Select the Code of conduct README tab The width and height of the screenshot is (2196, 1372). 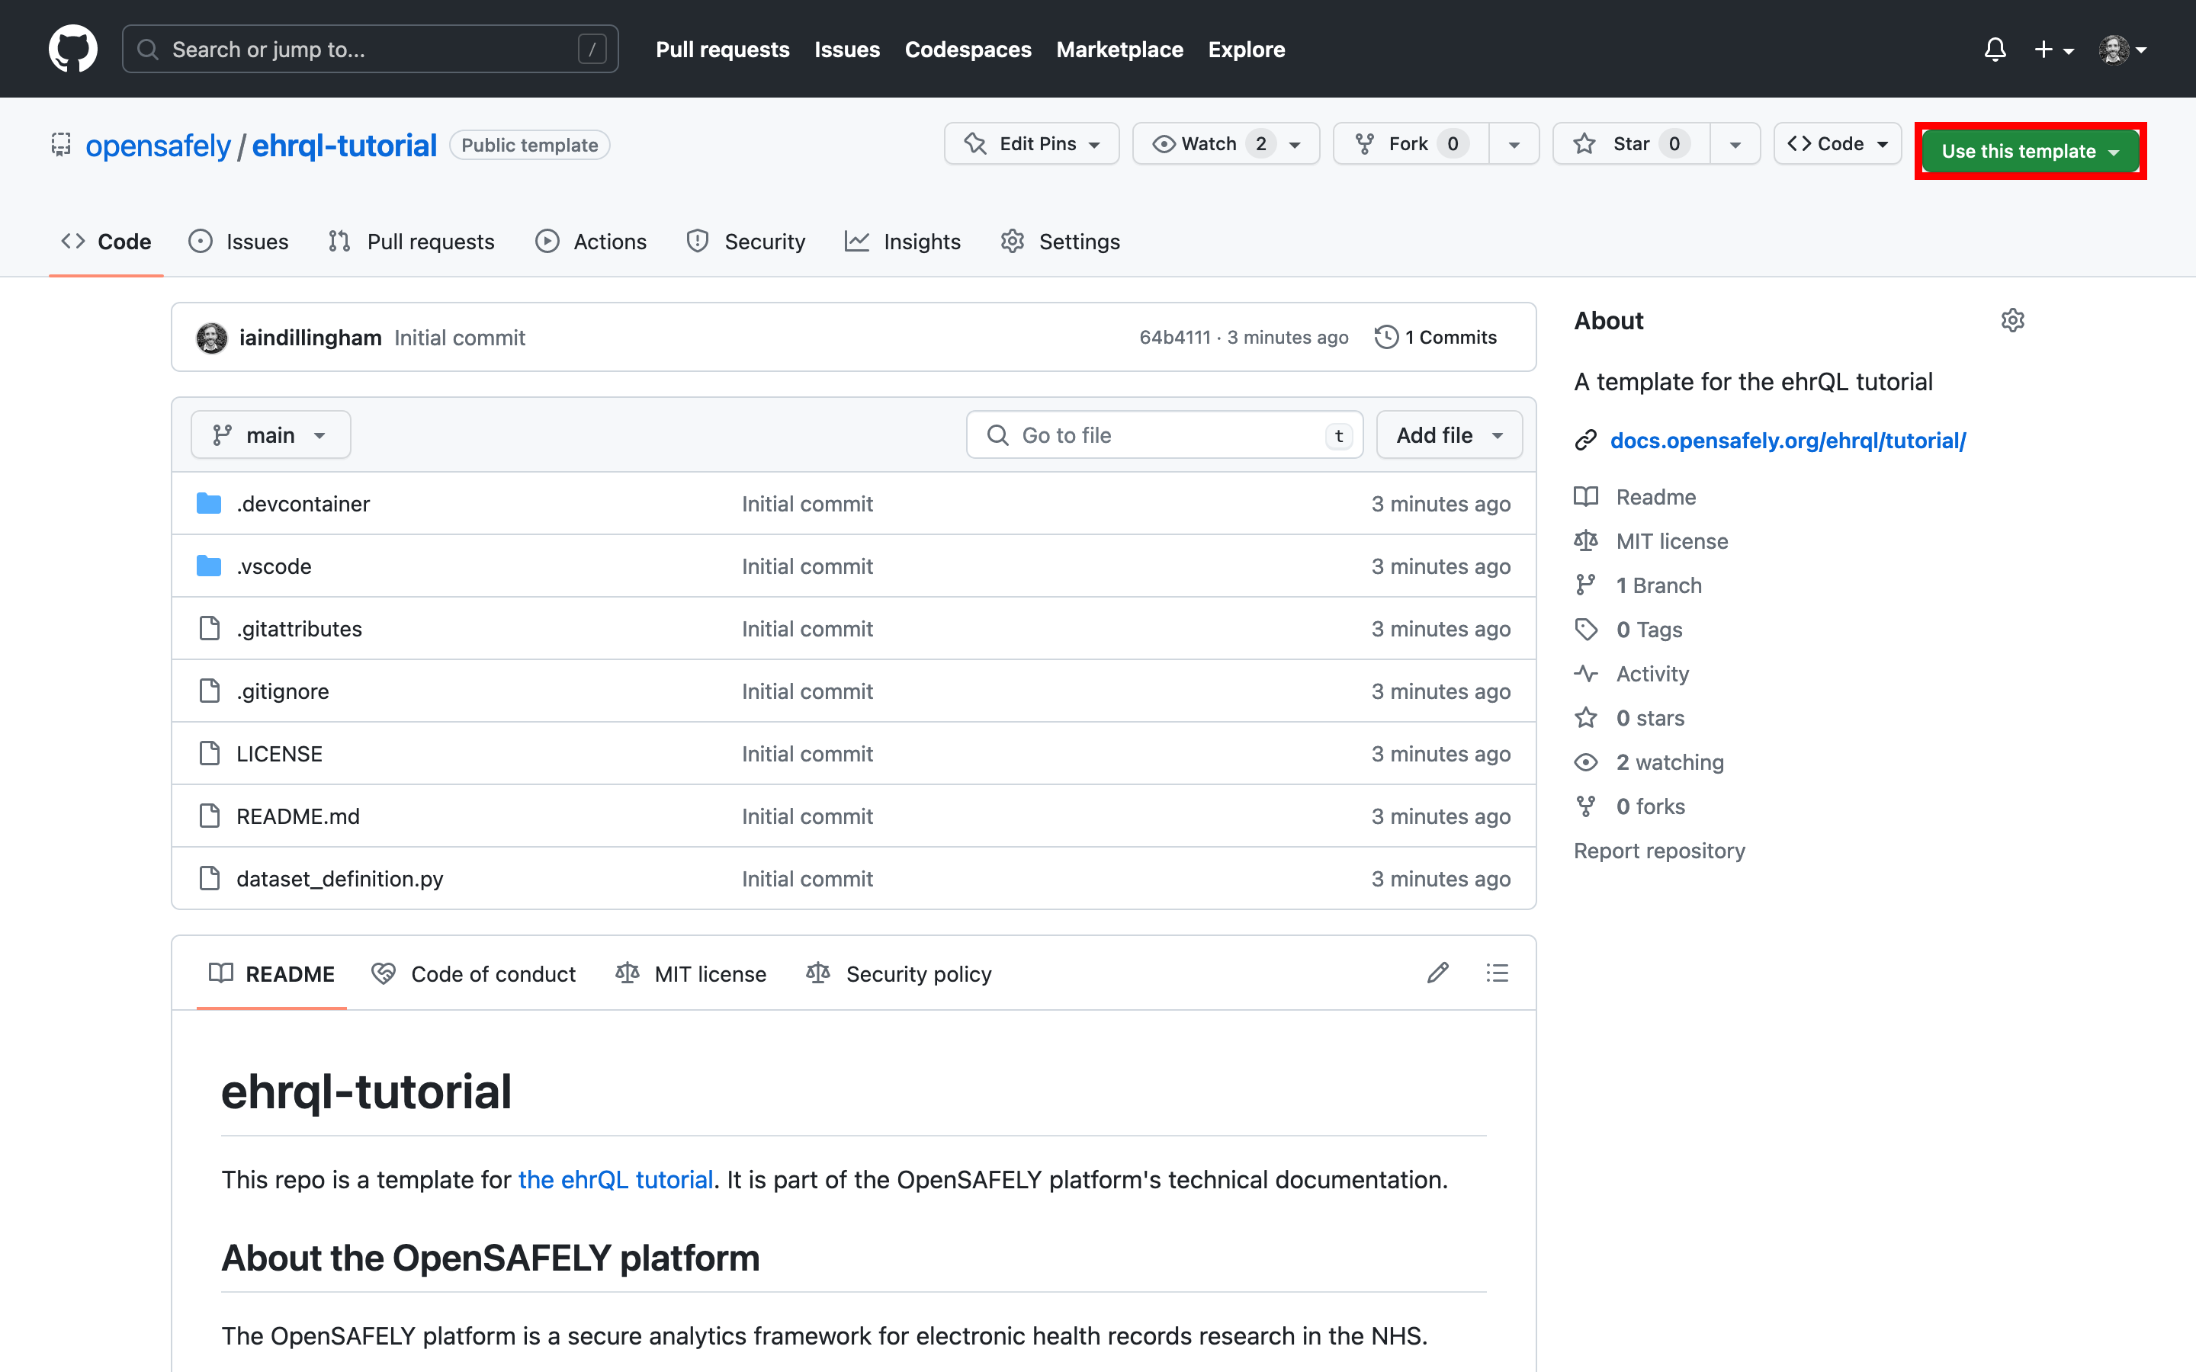coord(474,973)
